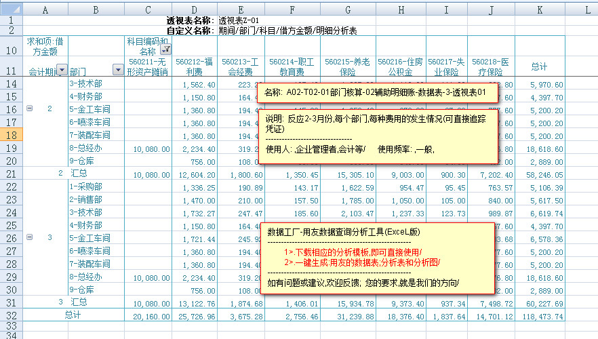
Task: Click the 560212-福利费 column label
Action: 195,65
